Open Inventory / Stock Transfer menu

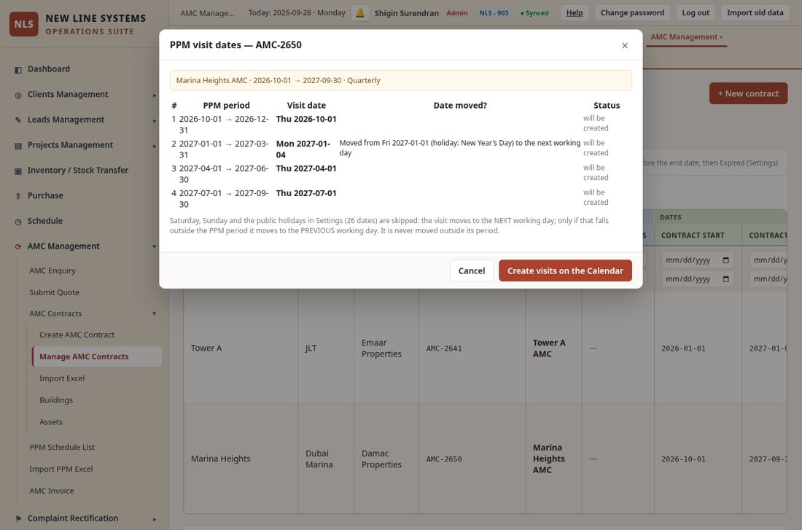pos(78,171)
